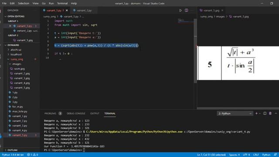Screen dimensions: 279x157
Task: Open the Go menu
Action: [x=44, y=3]
